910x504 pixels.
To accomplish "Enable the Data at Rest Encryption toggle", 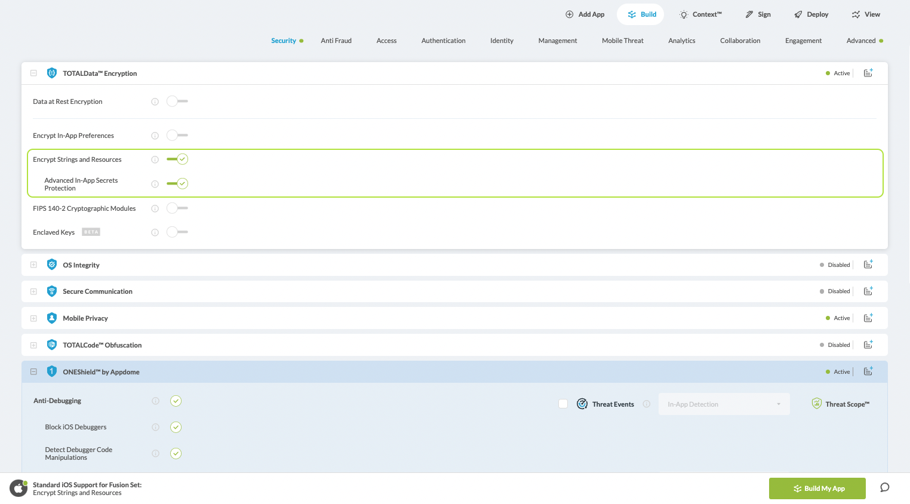I will (x=177, y=102).
